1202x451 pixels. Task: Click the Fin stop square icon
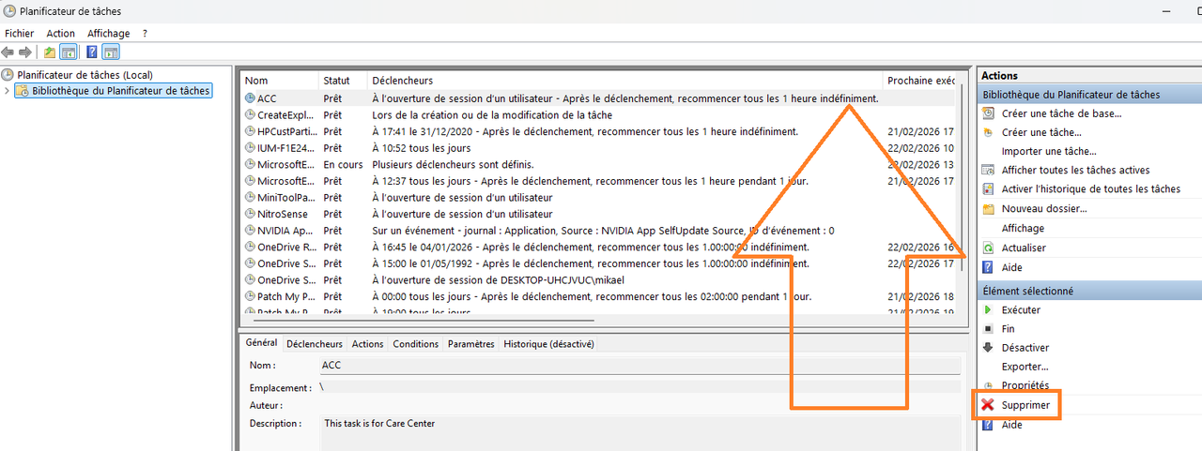(x=988, y=329)
